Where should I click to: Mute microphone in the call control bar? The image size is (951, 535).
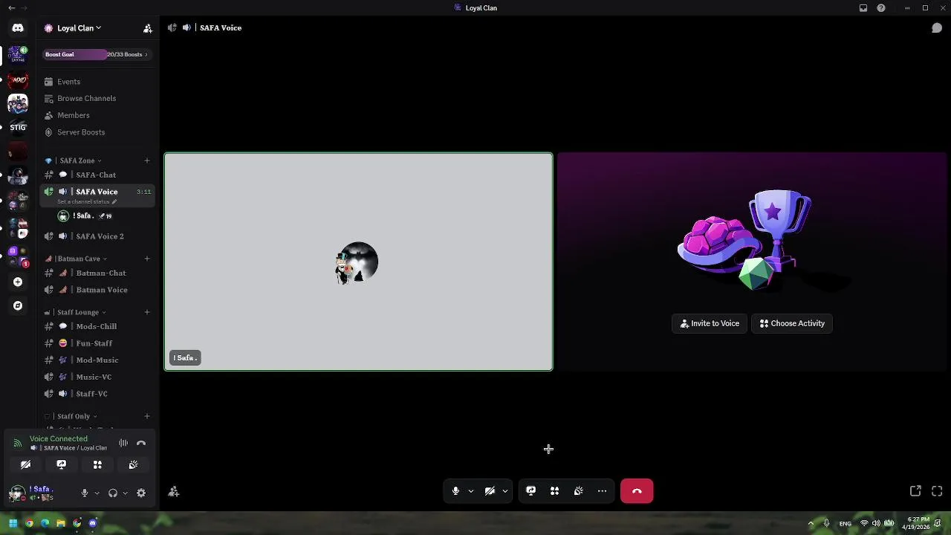455,491
